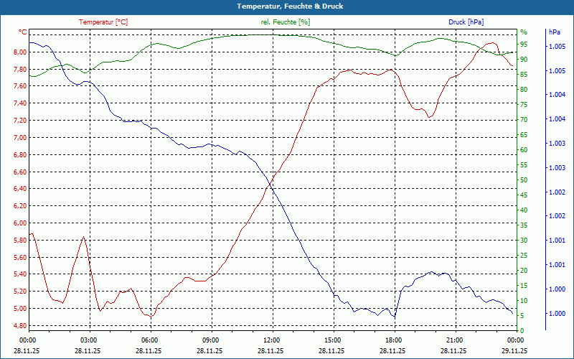Click the green '%' axis unit label
Screen dimensions: 574x359
(x=524, y=32)
